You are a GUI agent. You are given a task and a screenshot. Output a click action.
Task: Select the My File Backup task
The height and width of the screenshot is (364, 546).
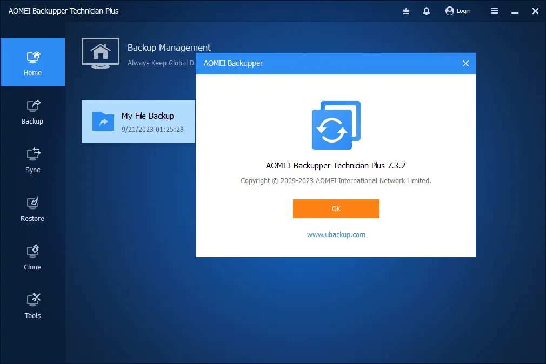tap(138, 122)
